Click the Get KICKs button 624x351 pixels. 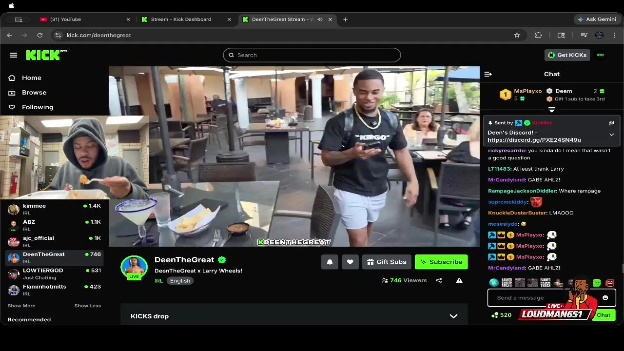[x=567, y=55]
